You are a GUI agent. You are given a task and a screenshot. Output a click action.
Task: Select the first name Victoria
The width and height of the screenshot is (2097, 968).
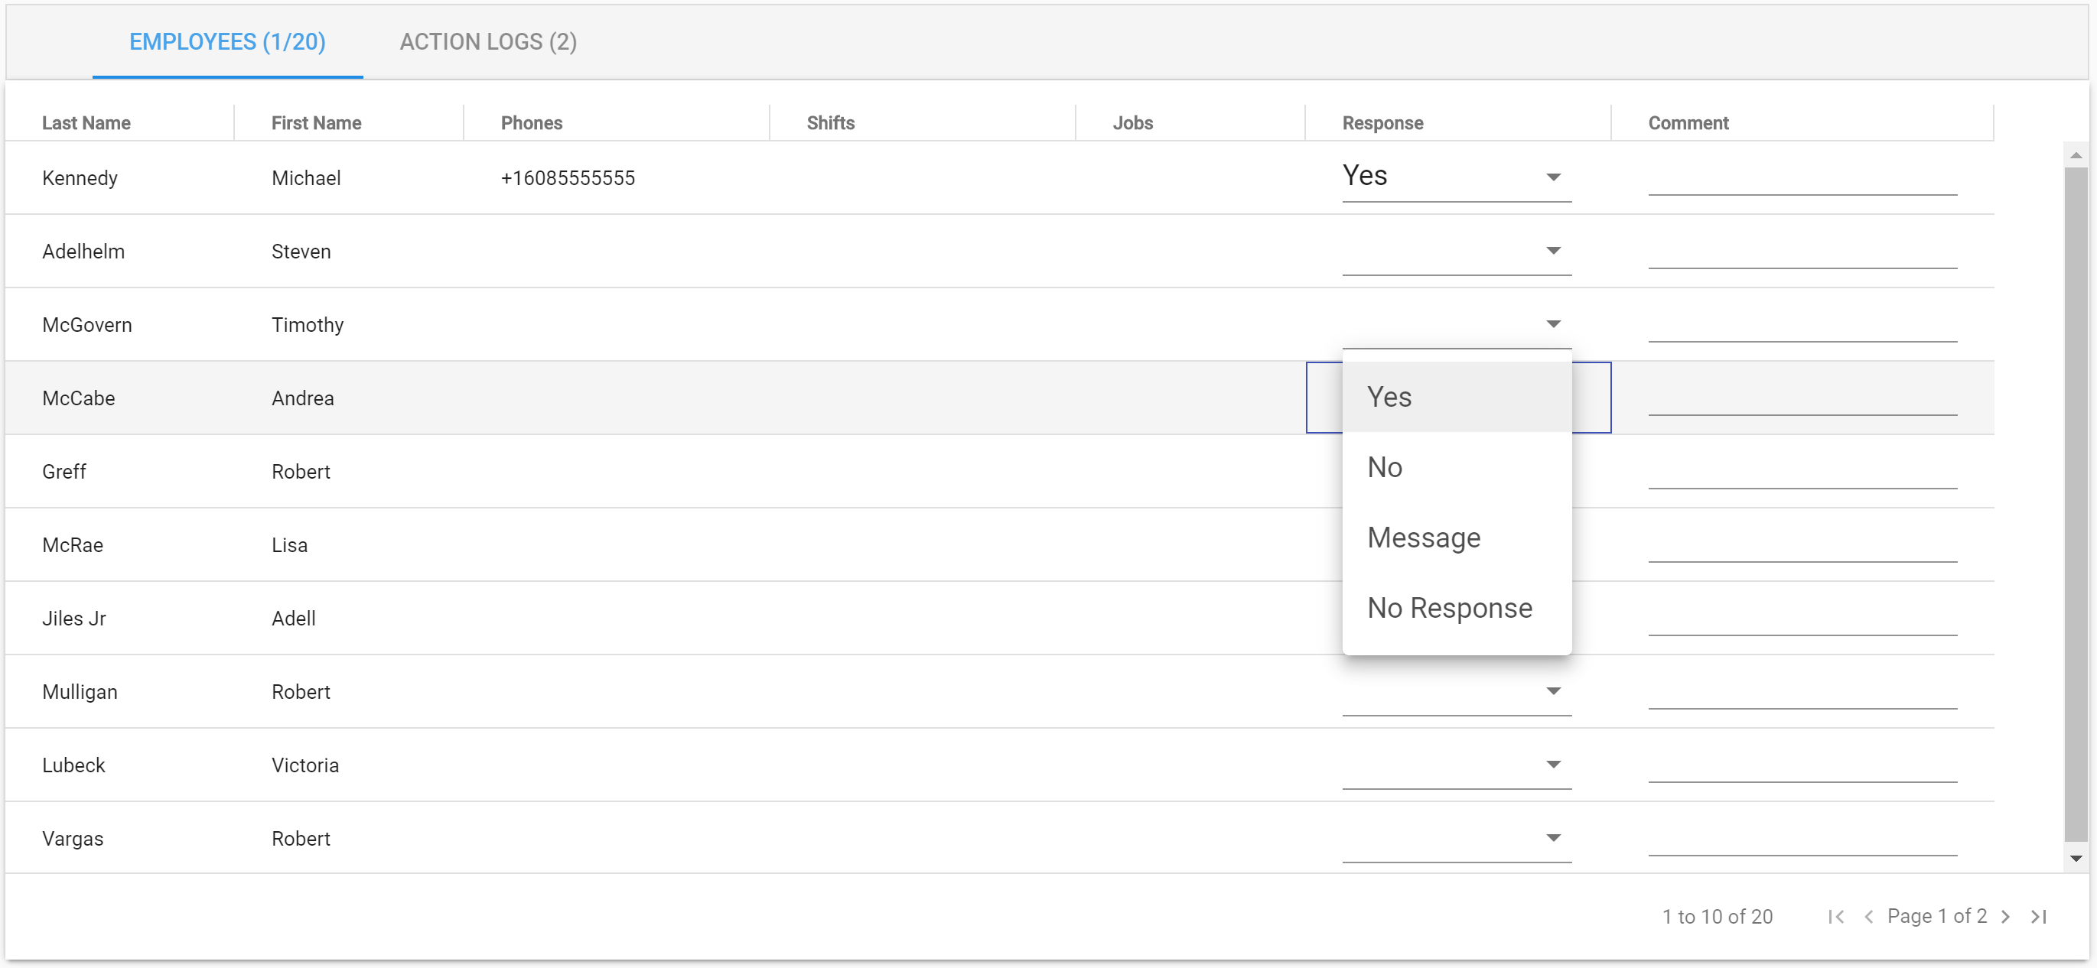pos(304,765)
